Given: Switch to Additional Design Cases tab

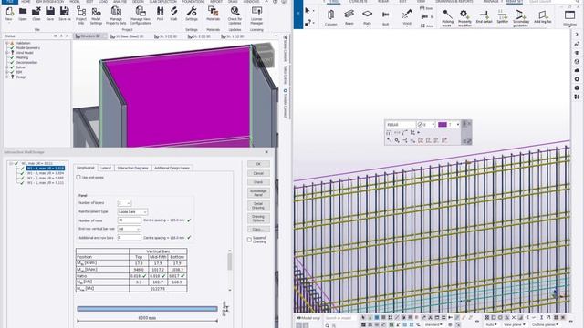Looking at the screenshot, I should coord(172,168).
